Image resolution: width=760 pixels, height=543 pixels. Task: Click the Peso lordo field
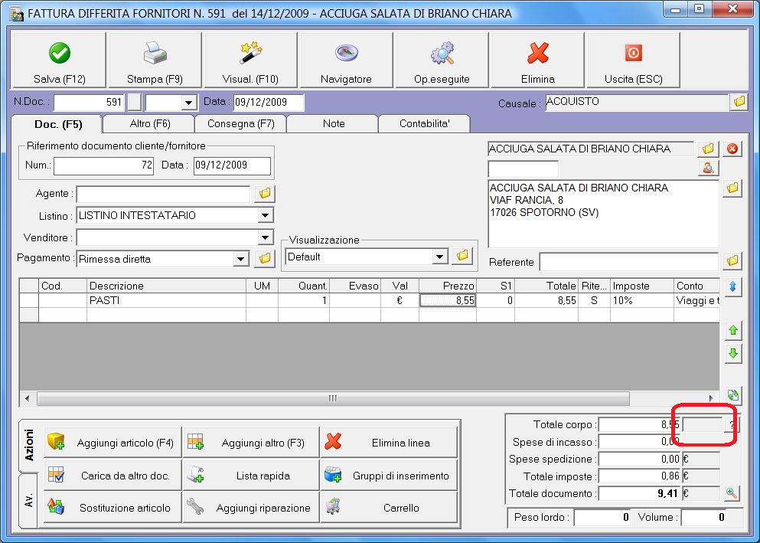coord(602,517)
